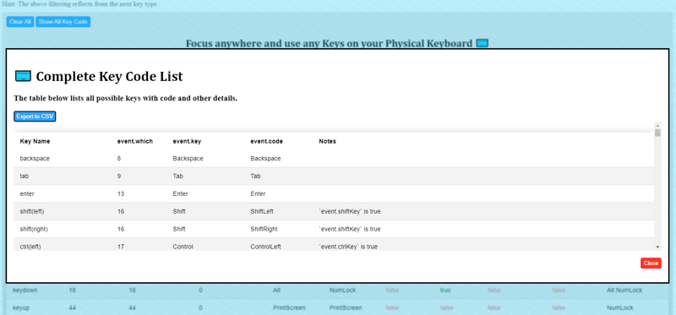
Task: Click the Clear All button
Action: click(x=20, y=22)
